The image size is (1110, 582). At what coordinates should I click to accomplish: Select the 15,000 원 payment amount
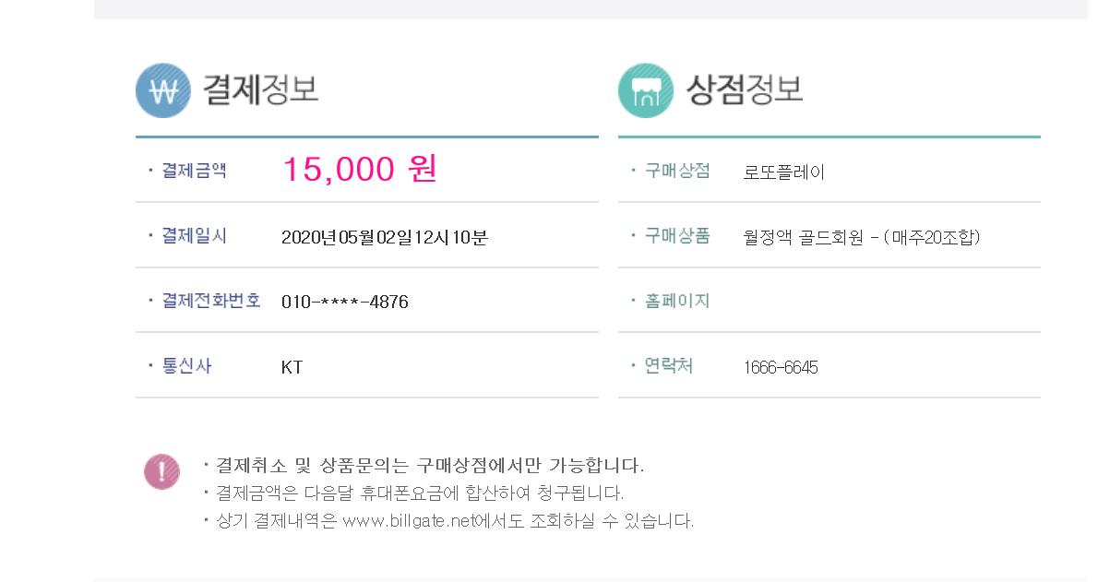[359, 170]
